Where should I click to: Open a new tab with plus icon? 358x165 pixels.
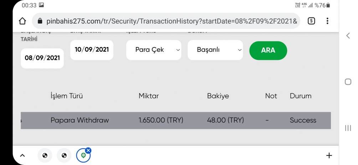point(329,156)
